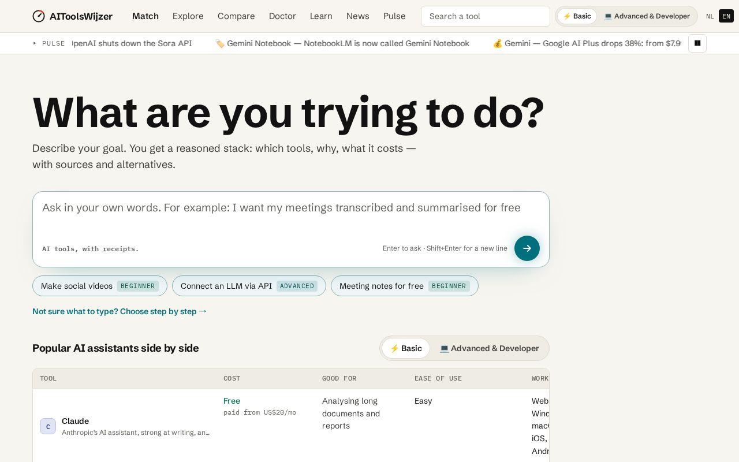Click the TOOL column header
739x462 pixels.
[48, 378]
